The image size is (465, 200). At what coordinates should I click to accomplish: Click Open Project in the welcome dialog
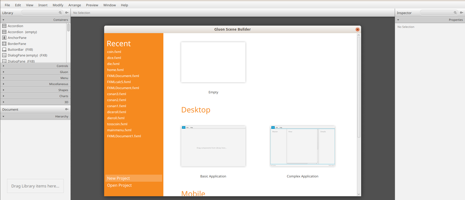coord(119,185)
